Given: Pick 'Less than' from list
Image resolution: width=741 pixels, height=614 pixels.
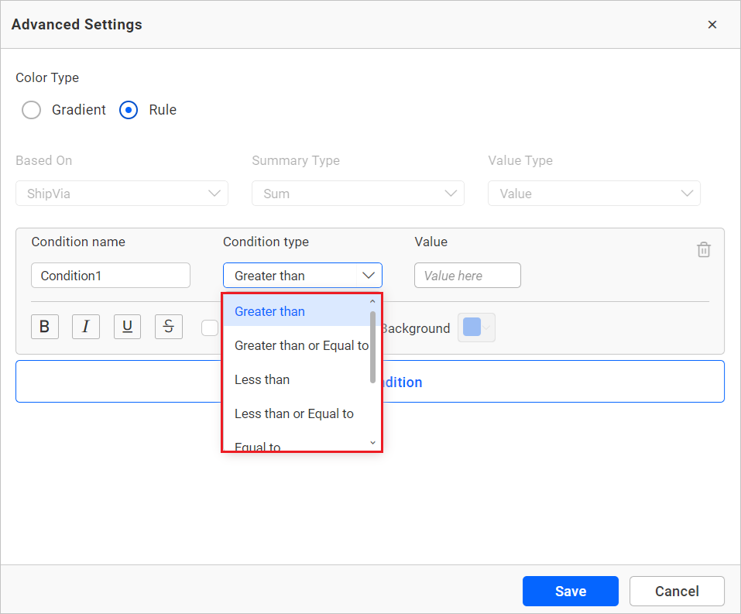Looking at the screenshot, I should (262, 379).
